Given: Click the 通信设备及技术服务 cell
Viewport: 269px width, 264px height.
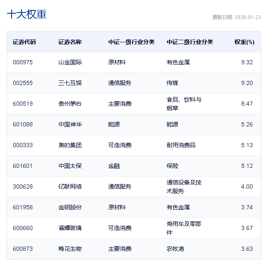Looking at the screenshot, I should tap(184, 186).
